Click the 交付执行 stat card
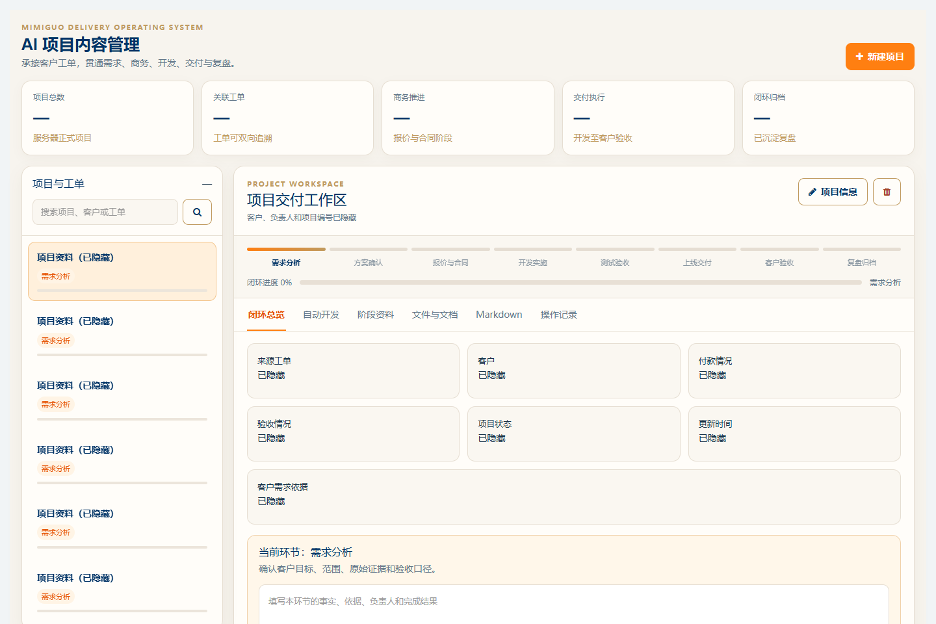The height and width of the screenshot is (624, 936). pyautogui.click(x=648, y=118)
